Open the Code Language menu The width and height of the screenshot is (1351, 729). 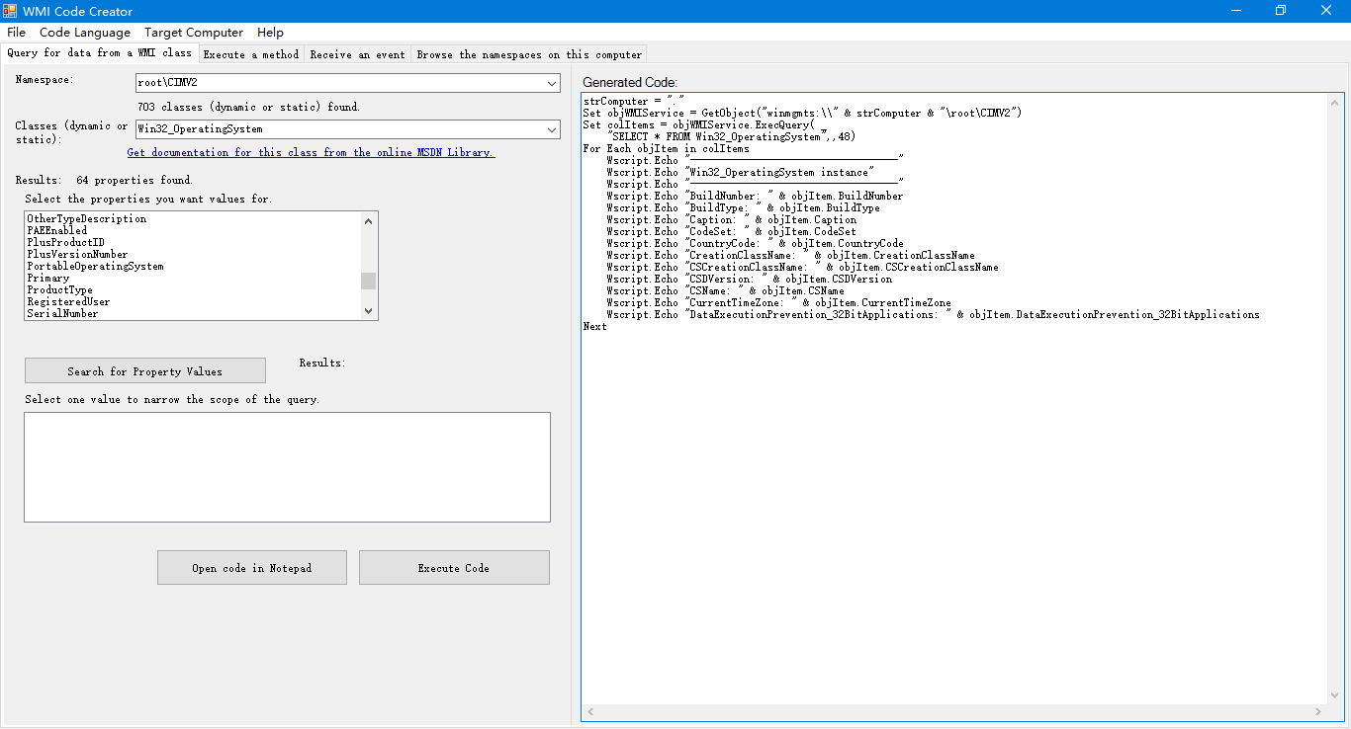click(x=84, y=32)
